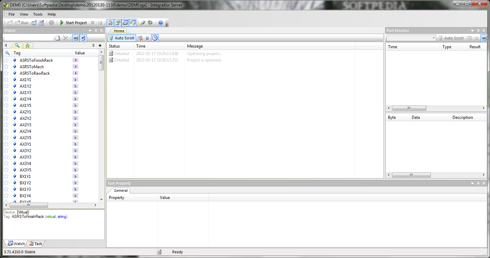Select the BX1Y2 tag row

(x=51, y=183)
